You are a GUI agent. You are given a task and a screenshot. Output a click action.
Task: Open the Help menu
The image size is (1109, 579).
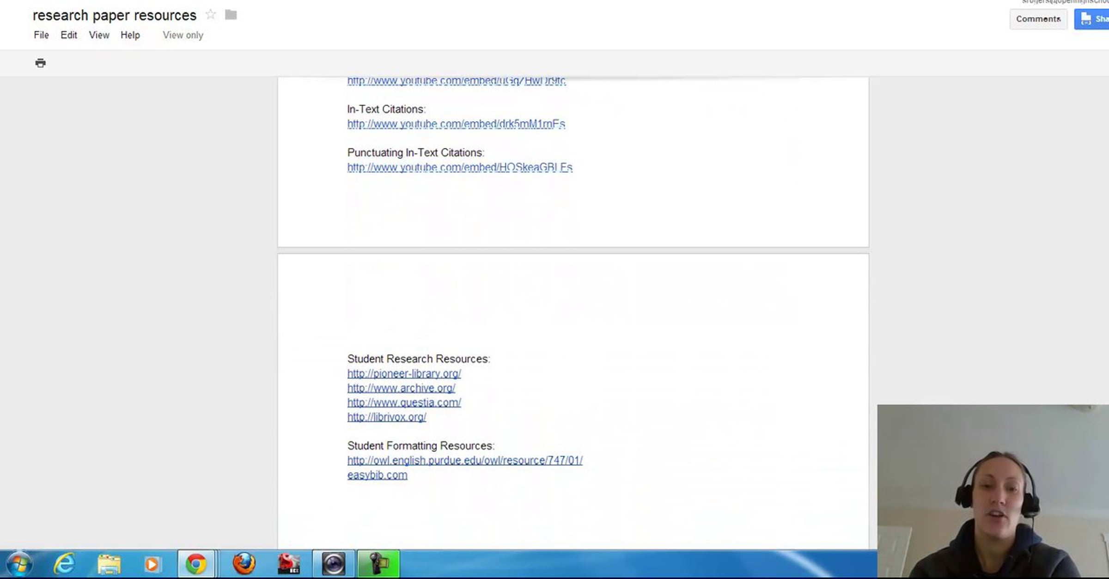pos(130,35)
